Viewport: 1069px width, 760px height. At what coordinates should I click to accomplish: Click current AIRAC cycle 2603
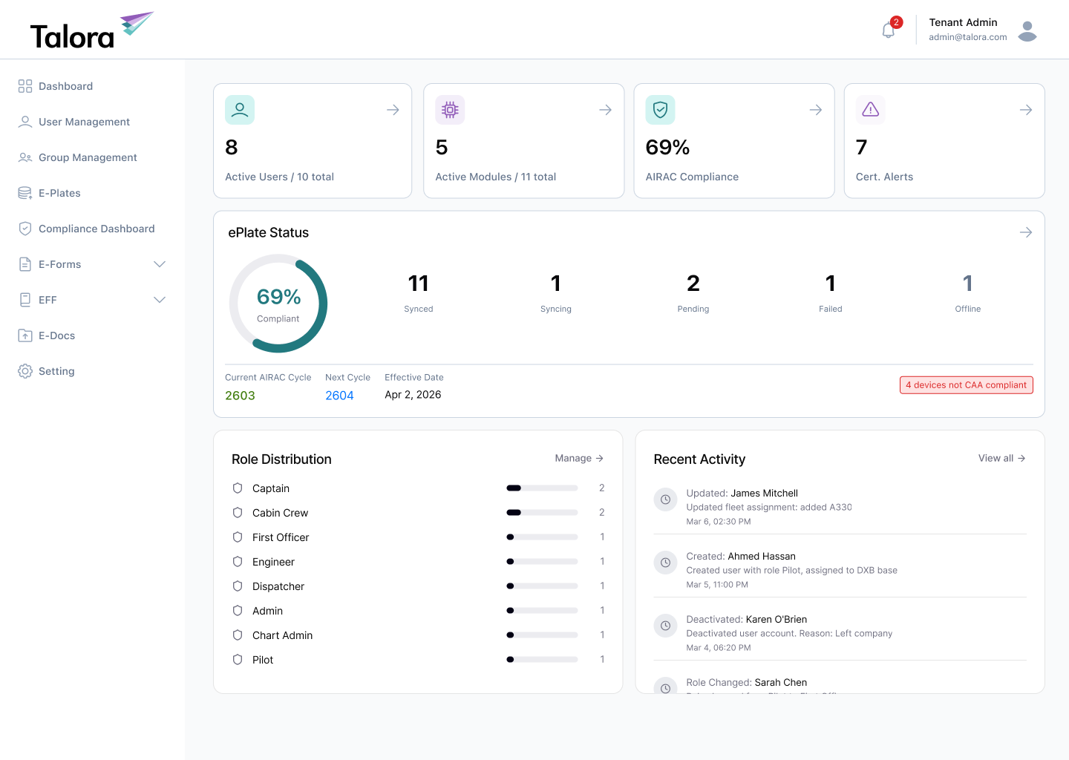coord(240,396)
